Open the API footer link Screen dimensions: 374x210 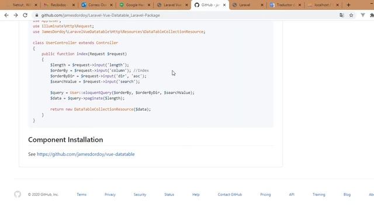click(292, 194)
